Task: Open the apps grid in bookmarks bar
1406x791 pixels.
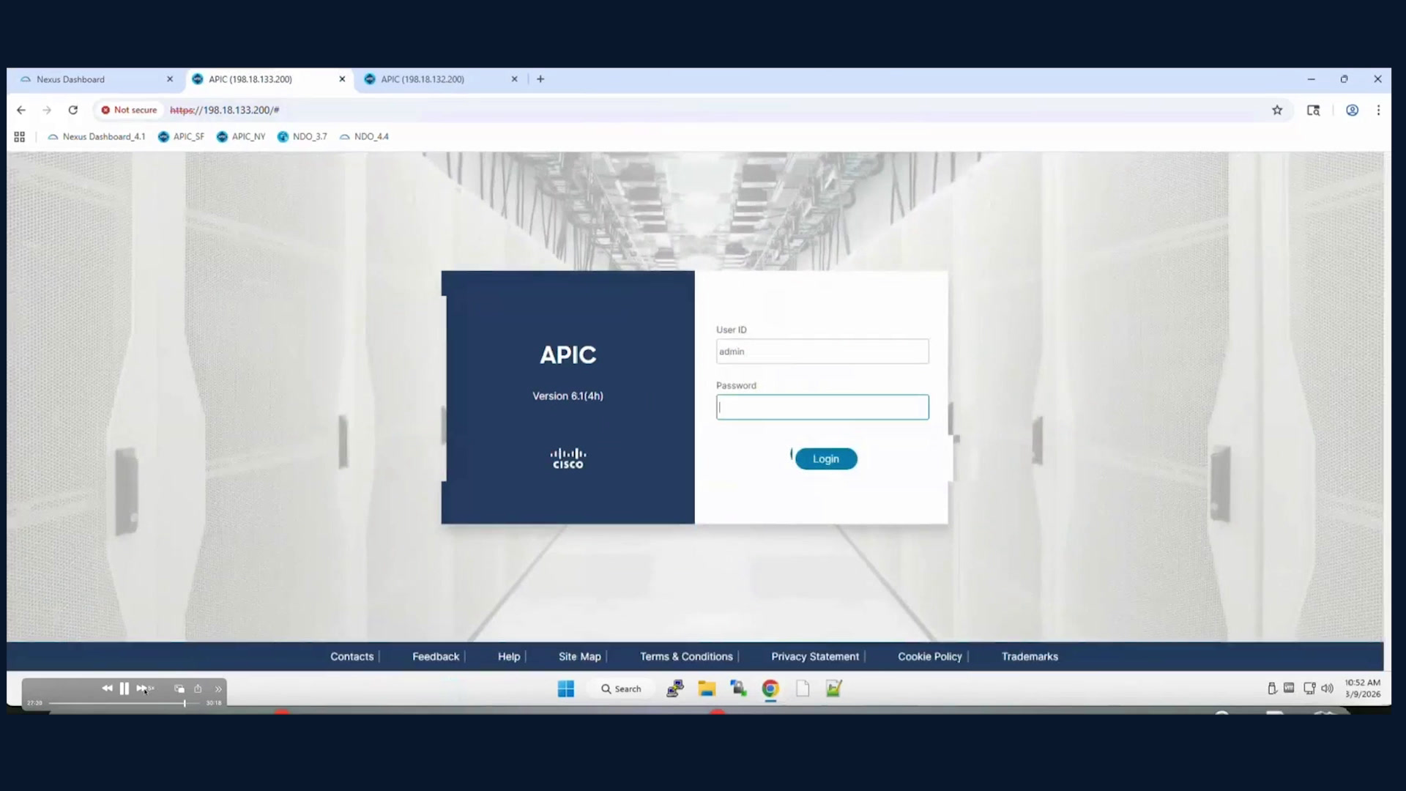Action: (20, 137)
